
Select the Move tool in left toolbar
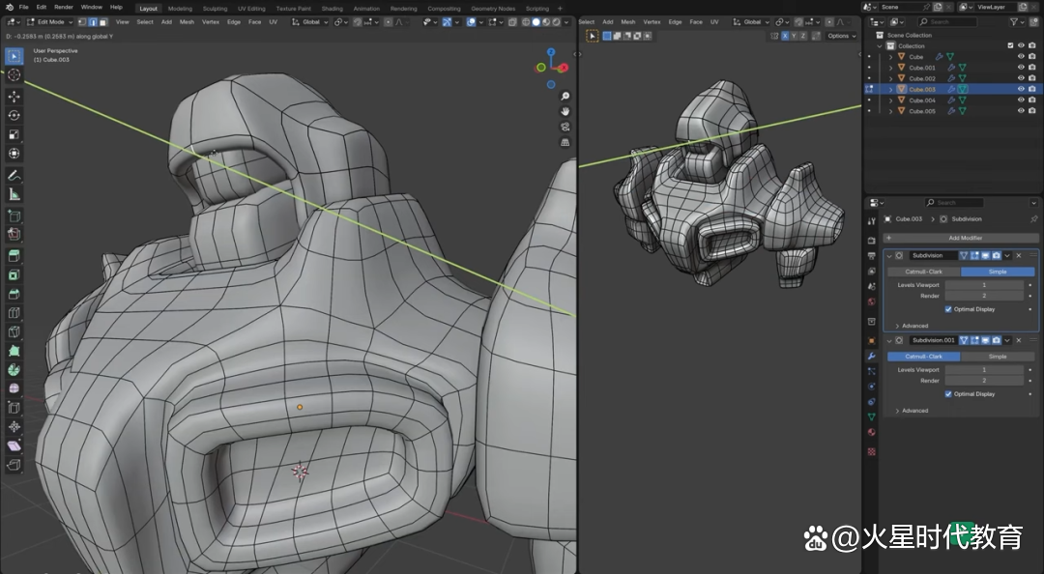tap(14, 97)
